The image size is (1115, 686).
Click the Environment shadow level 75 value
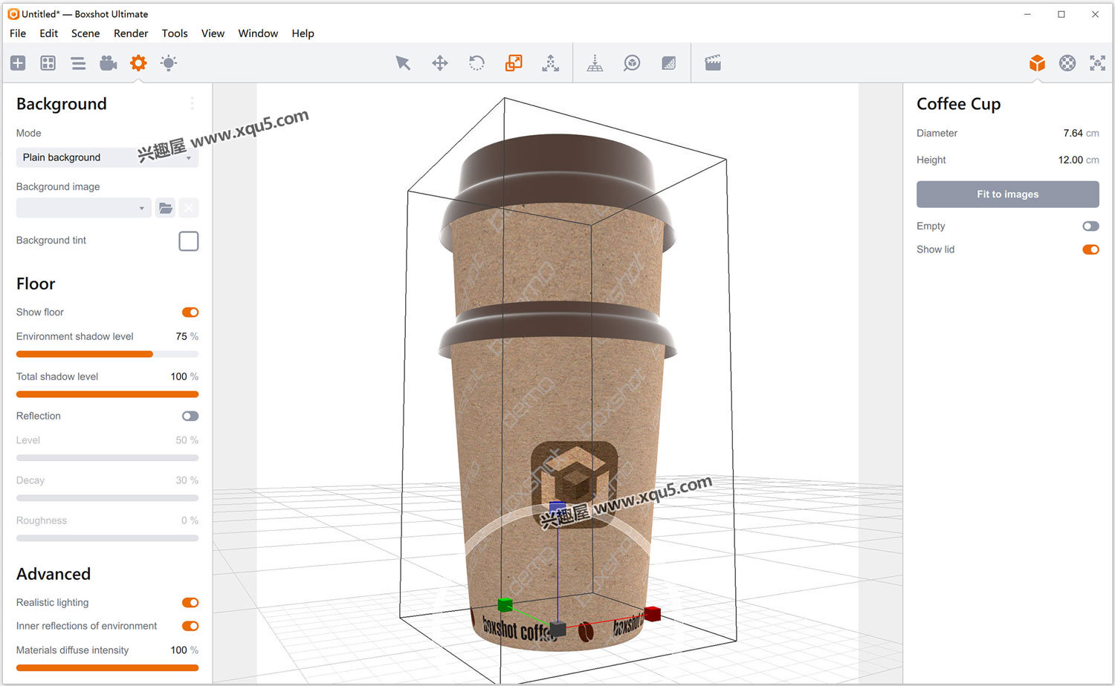pos(181,337)
